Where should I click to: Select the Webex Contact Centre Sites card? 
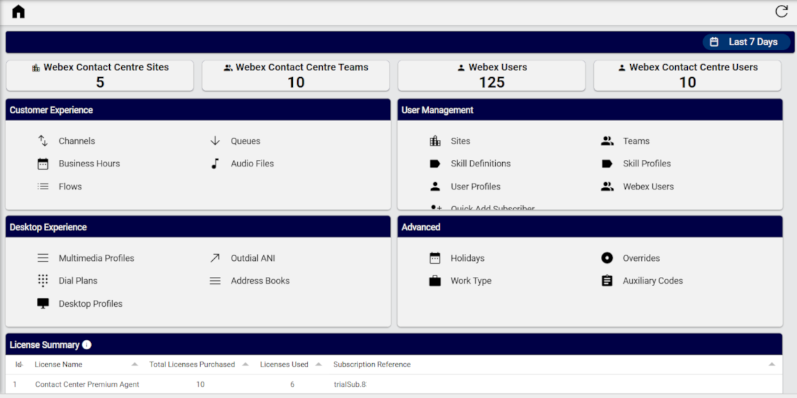tap(99, 76)
